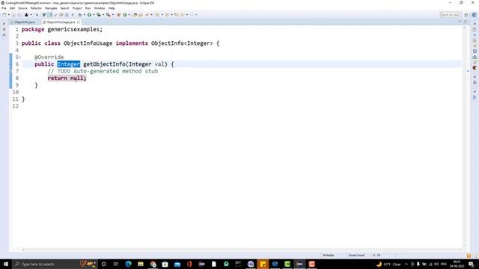Close the ObjectInfoUsage.java tab
The image size is (479, 269).
point(78,22)
